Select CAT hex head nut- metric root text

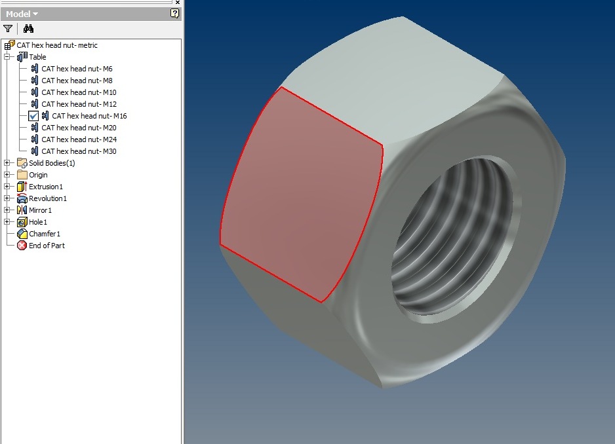tap(57, 45)
